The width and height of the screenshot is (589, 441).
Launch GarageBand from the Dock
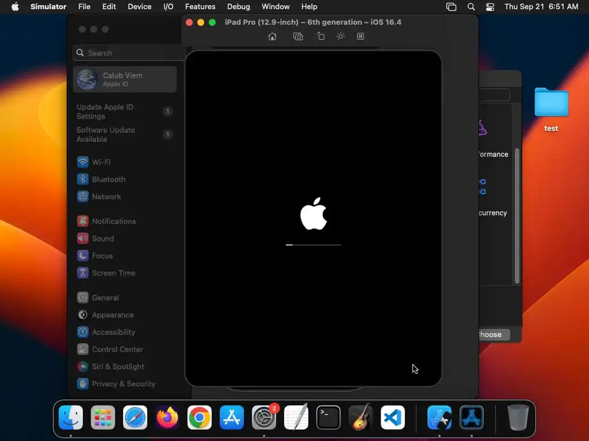[x=361, y=417]
